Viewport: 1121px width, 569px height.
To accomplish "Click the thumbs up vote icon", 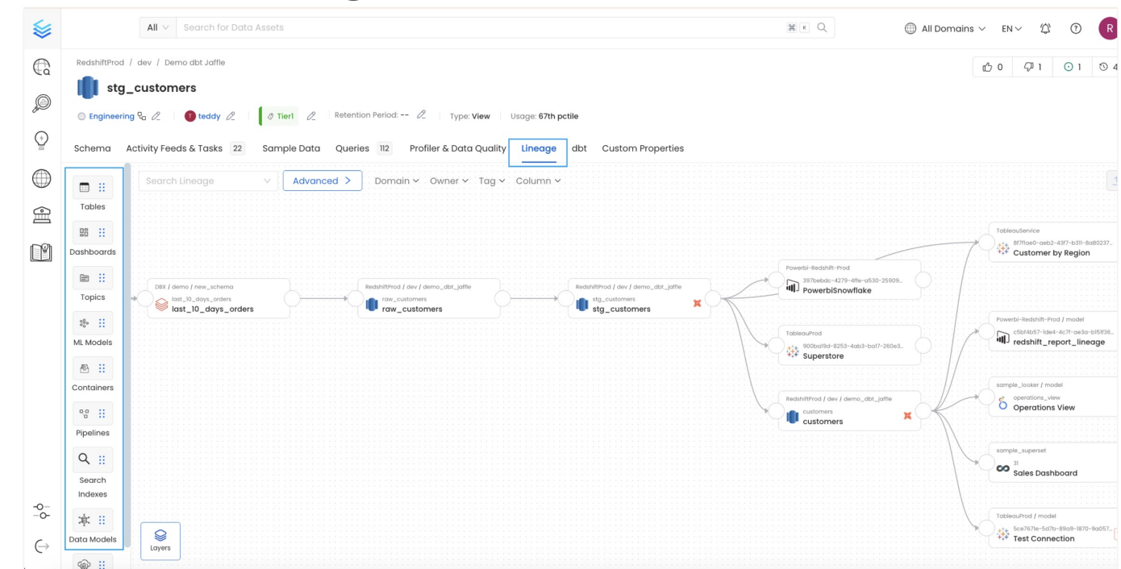I will [x=988, y=67].
